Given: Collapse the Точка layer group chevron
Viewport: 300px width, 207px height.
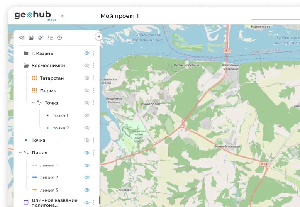Looking at the screenshot, I should [33, 103].
